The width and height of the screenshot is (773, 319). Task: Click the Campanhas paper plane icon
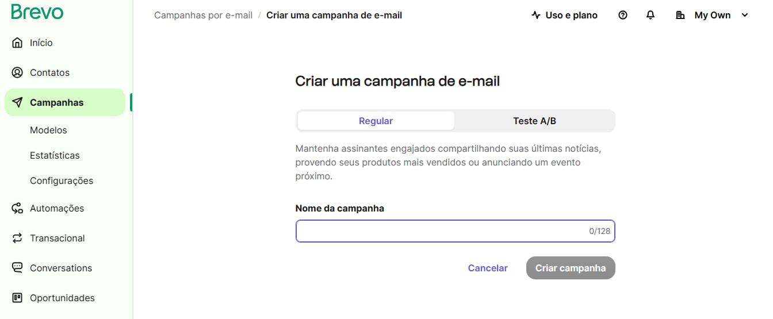tap(17, 102)
